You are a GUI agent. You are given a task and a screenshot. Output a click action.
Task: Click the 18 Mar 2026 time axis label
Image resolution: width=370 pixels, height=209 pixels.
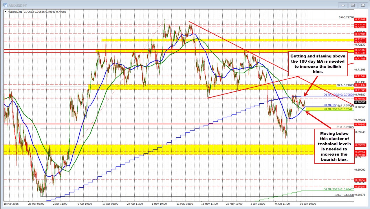click(11, 203)
